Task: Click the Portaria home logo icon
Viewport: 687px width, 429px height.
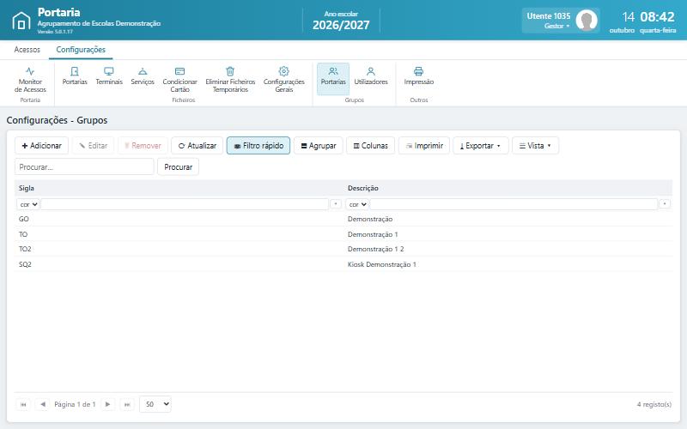Action: (x=21, y=21)
